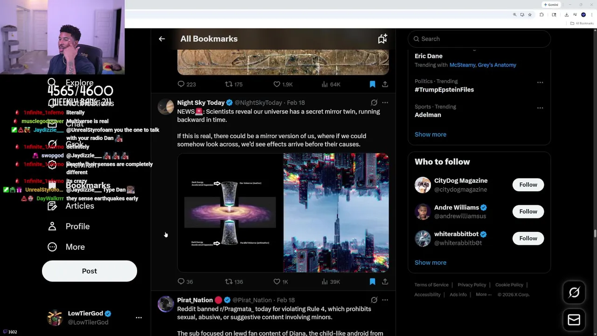Open the Grok floating button
This screenshot has width=597, height=336.
(574, 293)
